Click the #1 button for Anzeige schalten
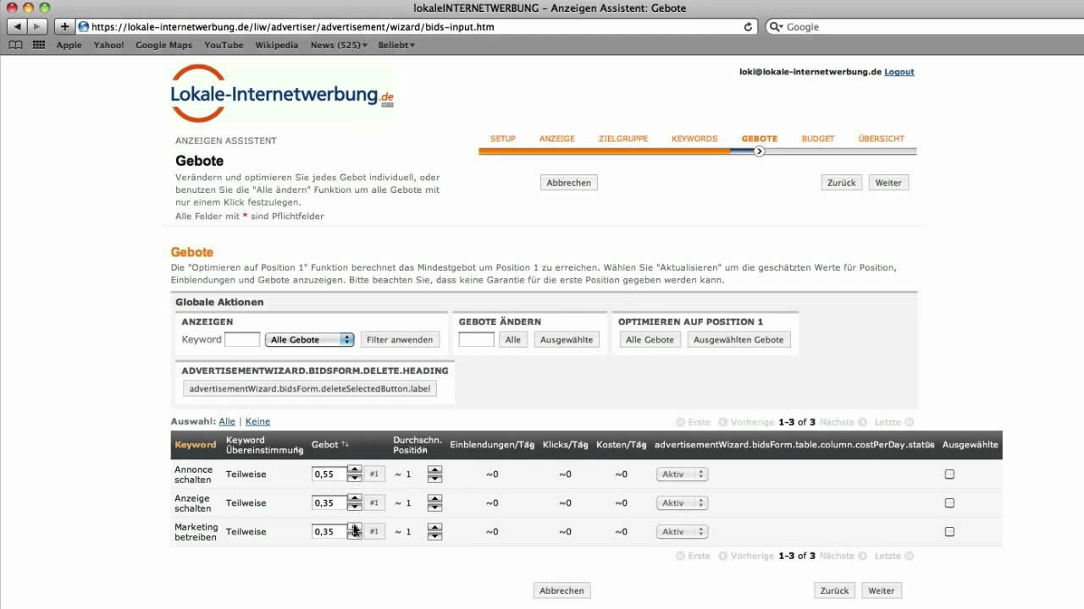The height and width of the screenshot is (609, 1084). coord(374,503)
